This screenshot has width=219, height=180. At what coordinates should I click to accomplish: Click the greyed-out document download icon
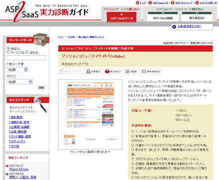tap(61, 71)
